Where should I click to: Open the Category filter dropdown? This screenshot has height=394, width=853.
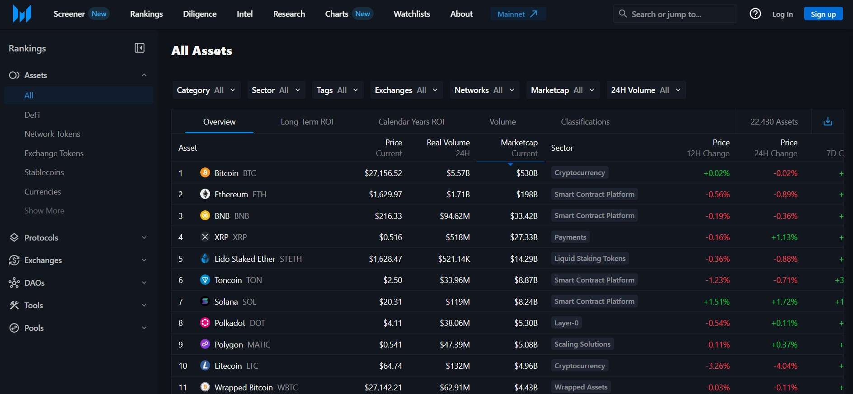click(206, 90)
